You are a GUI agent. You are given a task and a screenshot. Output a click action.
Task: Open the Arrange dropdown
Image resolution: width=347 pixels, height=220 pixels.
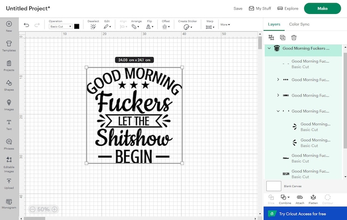point(135,27)
